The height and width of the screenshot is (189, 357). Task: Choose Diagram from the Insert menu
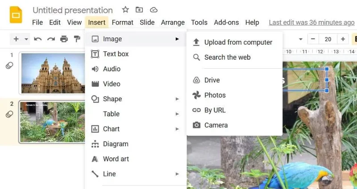pos(136,144)
